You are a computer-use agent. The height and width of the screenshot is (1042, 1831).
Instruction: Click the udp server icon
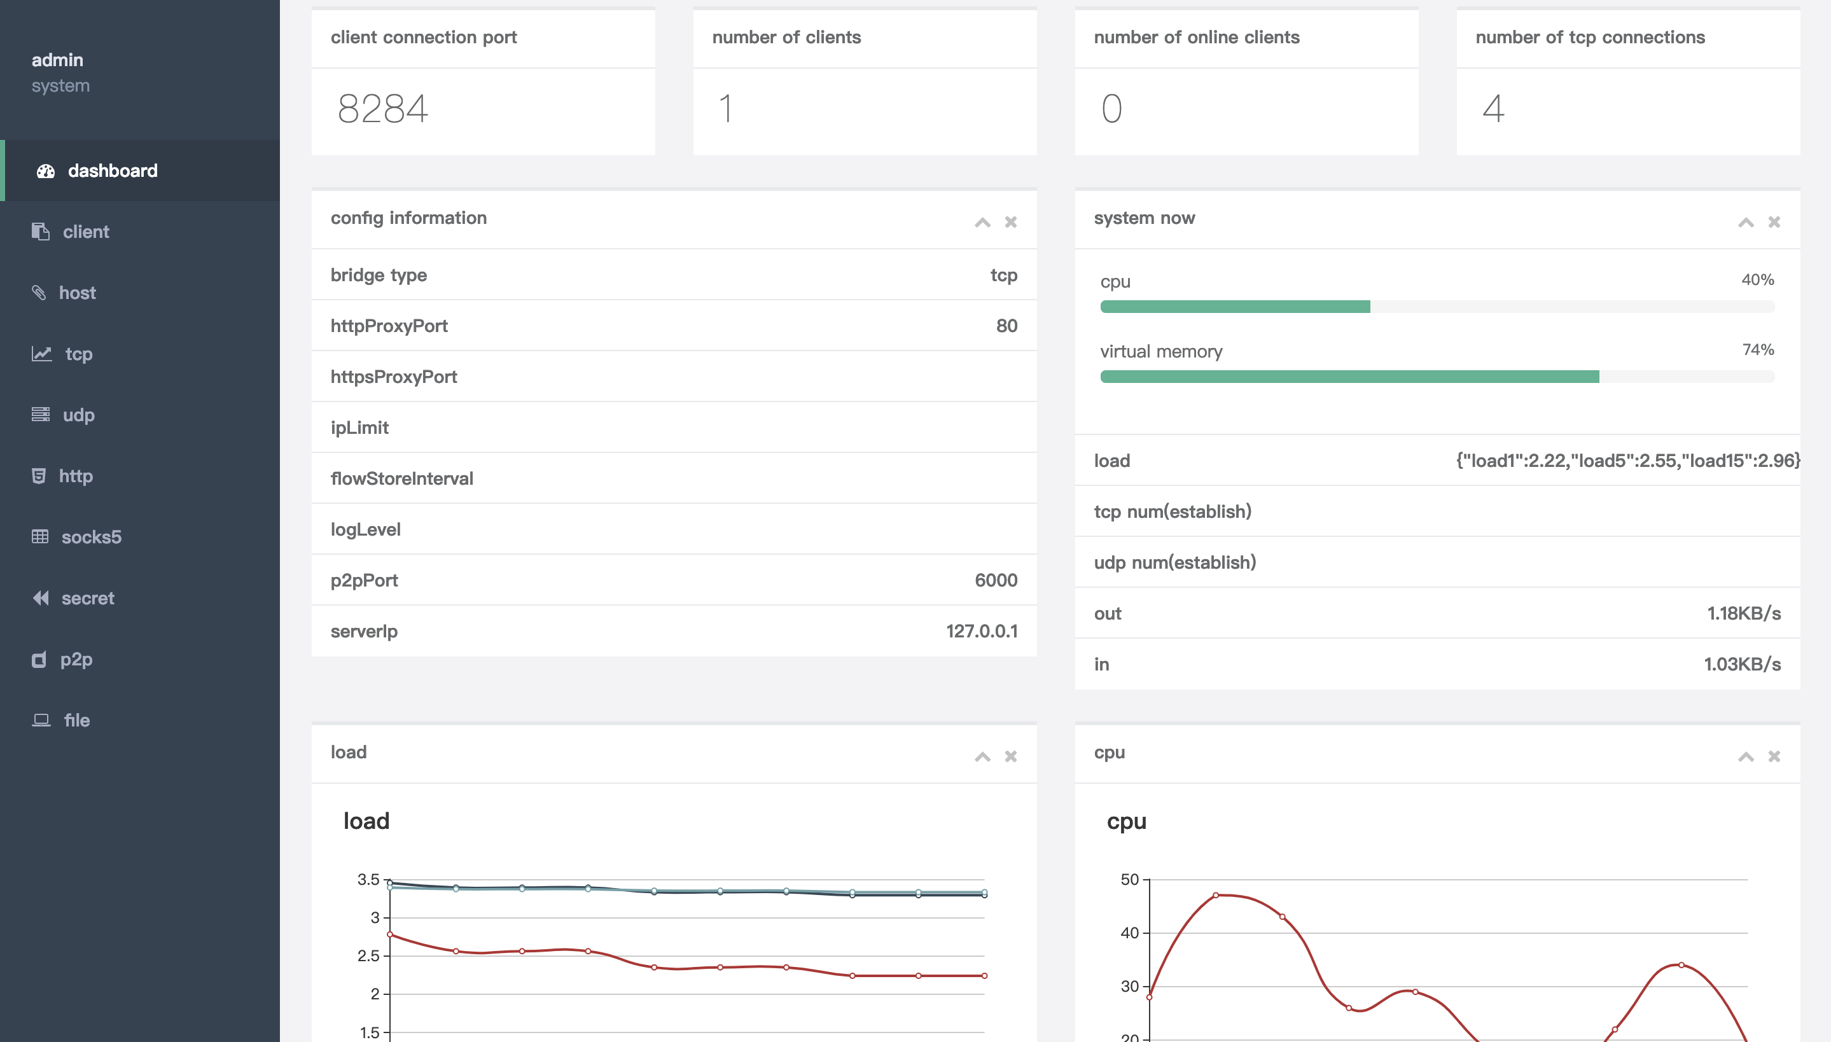tap(40, 414)
